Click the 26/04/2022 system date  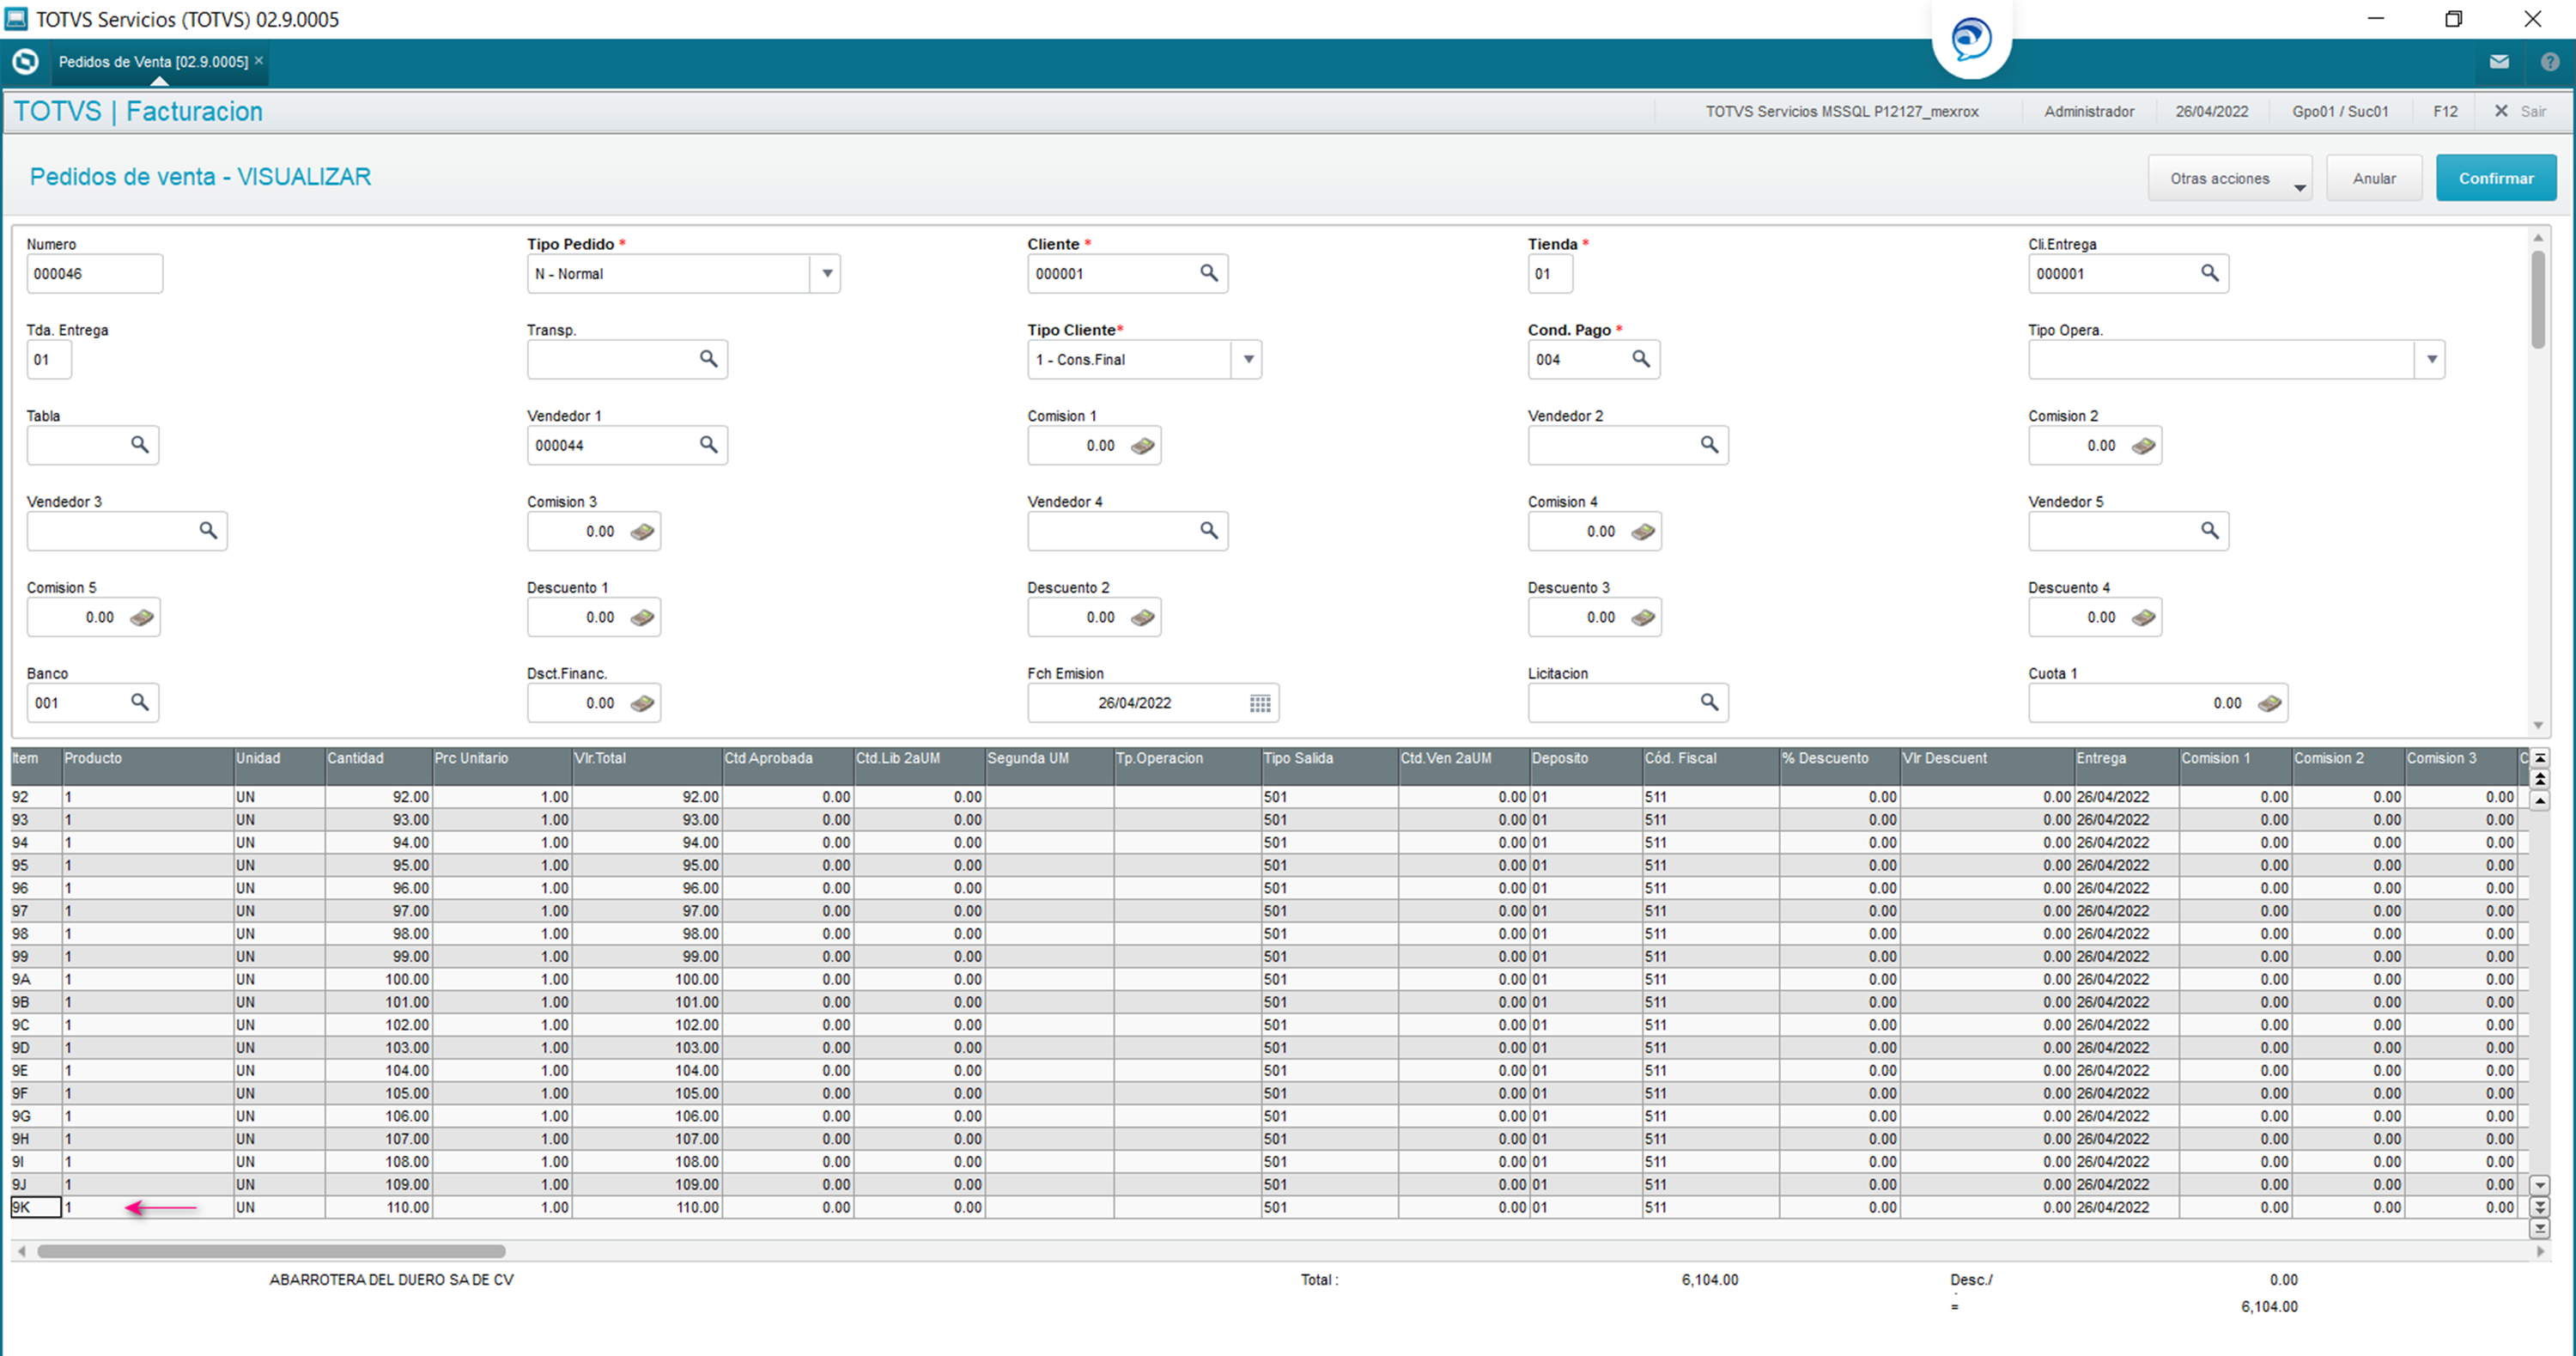pos(2212,111)
